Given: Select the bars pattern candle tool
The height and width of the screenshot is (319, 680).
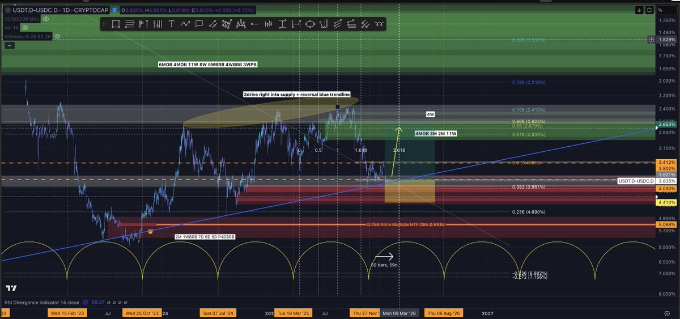Looking at the screenshot, I should [268, 24].
